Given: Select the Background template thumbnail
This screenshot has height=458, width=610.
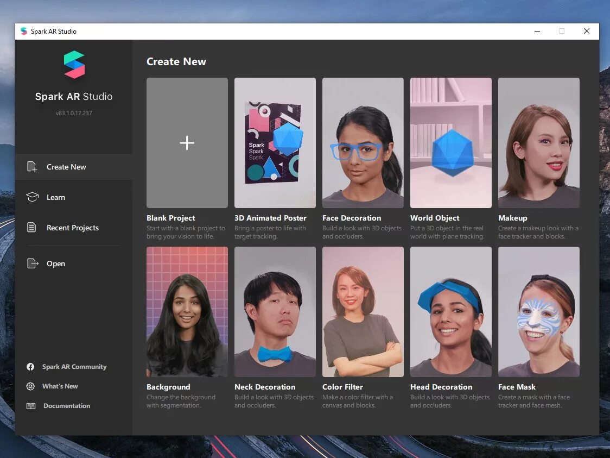Looking at the screenshot, I should pos(187,312).
